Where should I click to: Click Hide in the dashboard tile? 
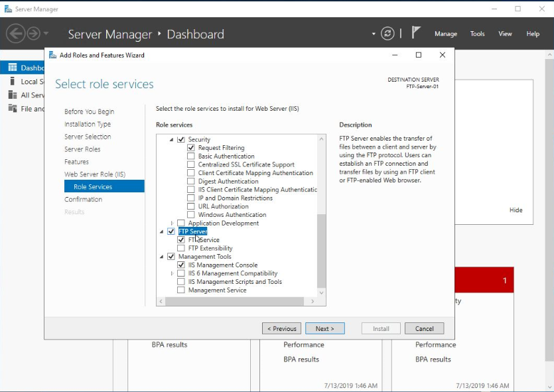click(x=516, y=210)
